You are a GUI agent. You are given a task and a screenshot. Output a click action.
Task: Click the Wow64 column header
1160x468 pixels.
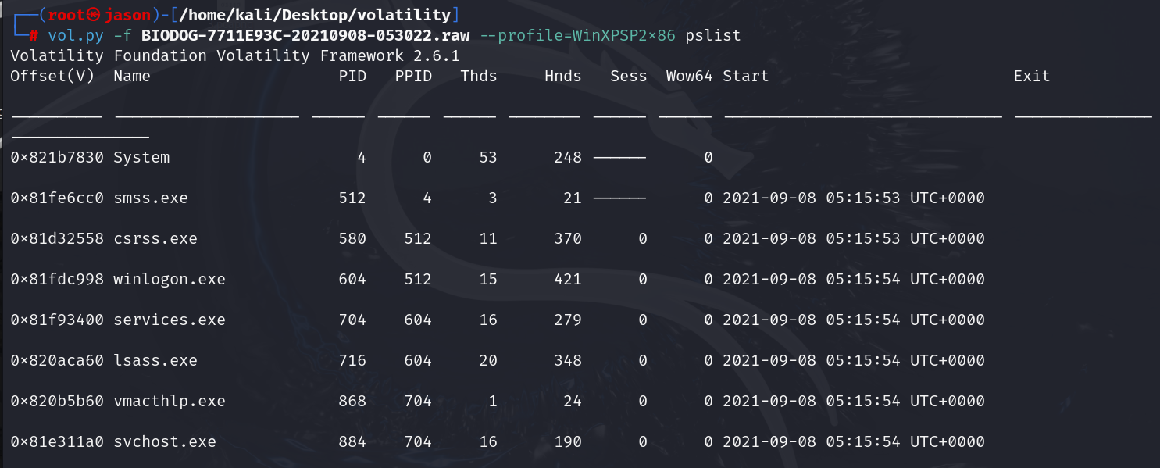pos(689,77)
